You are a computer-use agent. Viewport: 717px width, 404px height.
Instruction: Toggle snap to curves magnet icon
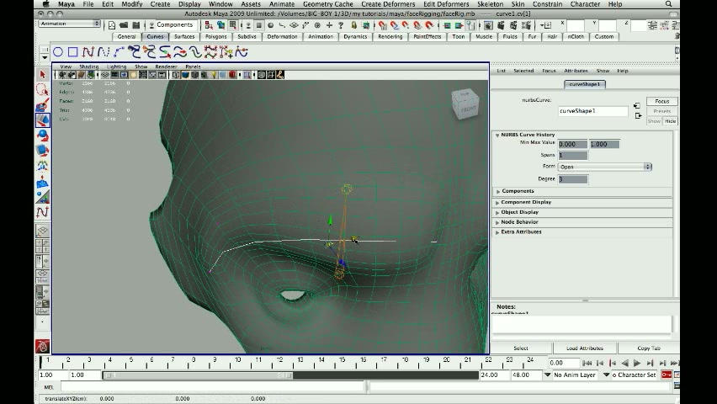pos(394,25)
